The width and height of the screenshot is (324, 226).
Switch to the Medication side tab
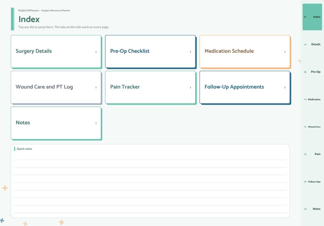point(312,99)
